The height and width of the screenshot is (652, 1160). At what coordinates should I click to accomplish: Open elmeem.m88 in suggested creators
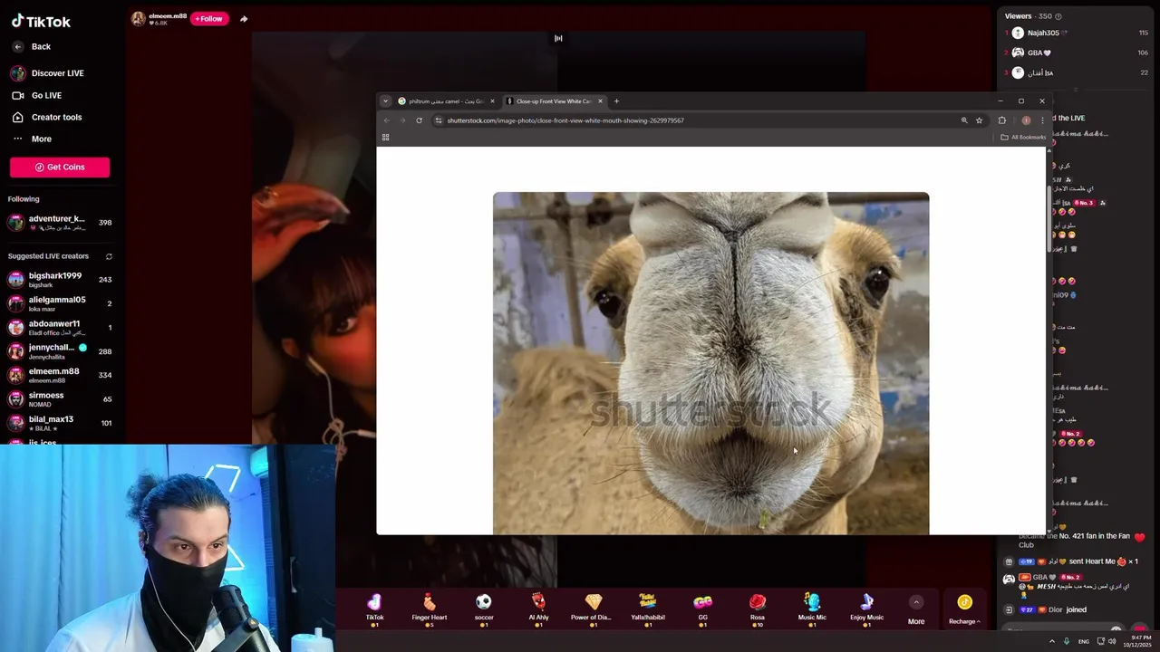(x=59, y=375)
